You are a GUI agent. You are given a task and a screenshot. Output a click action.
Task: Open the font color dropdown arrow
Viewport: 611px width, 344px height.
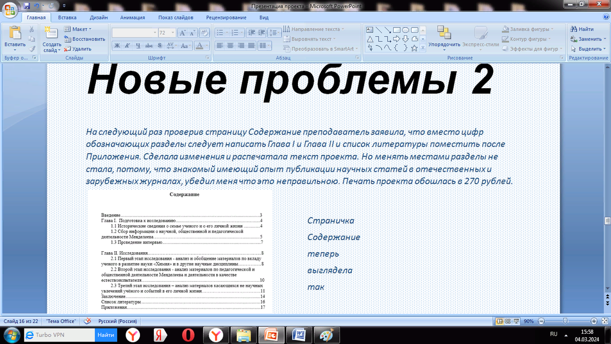coord(207,45)
